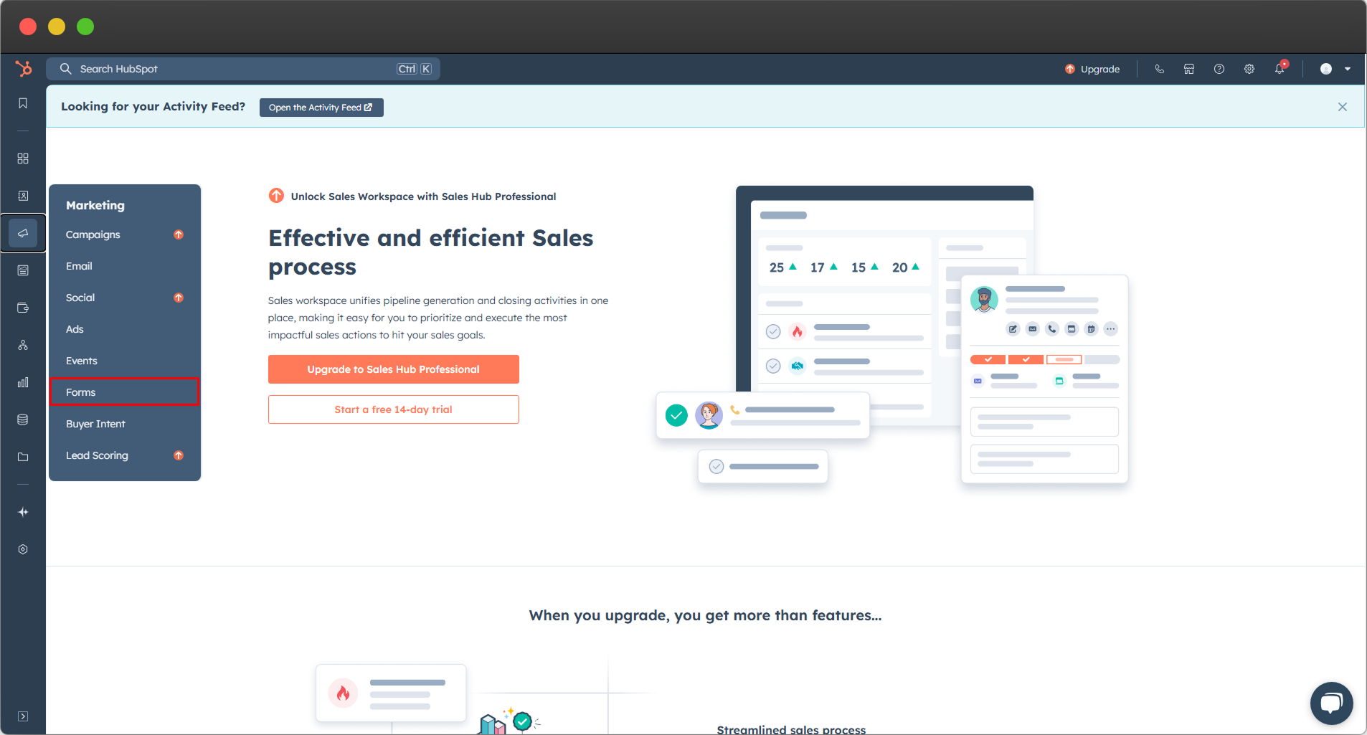The width and height of the screenshot is (1367, 735).
Task: Open the Automation sidebar icon
Action: tap(23, 345)
